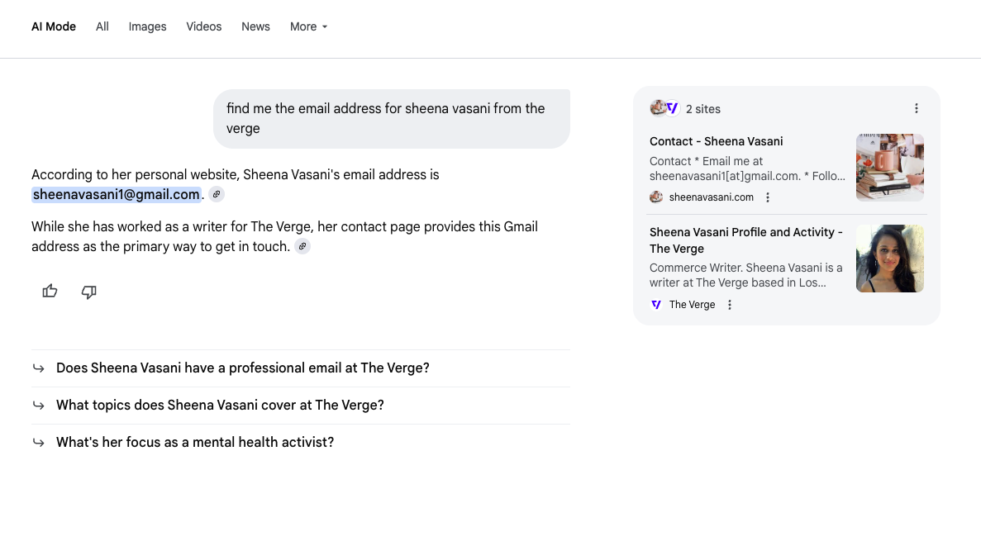Image resolution: width=981 pixels, height=541 pixels.
Task: Click the three-dot menu beside sheenavasani.com
Action: 768,197
